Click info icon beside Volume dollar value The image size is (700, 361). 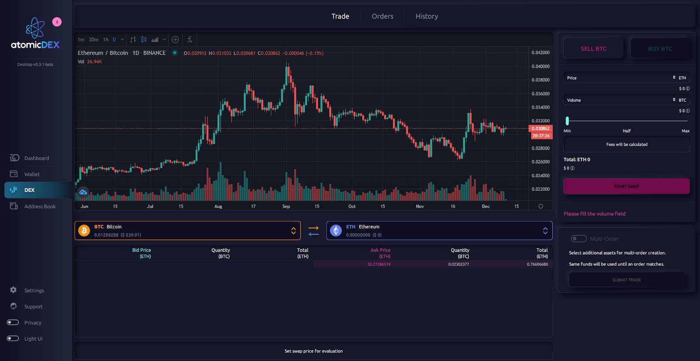click(688, 111)
